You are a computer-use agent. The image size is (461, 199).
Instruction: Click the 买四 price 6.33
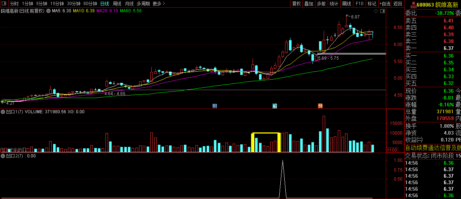448,76
